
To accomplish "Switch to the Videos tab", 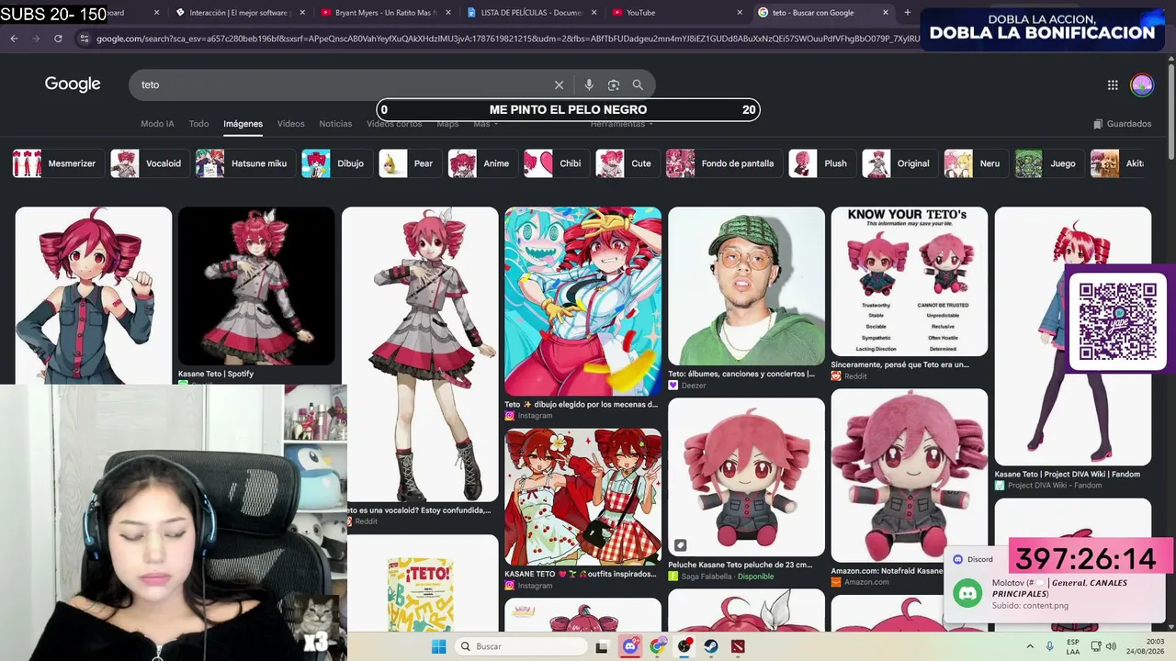I will click(x=290, y=124).
